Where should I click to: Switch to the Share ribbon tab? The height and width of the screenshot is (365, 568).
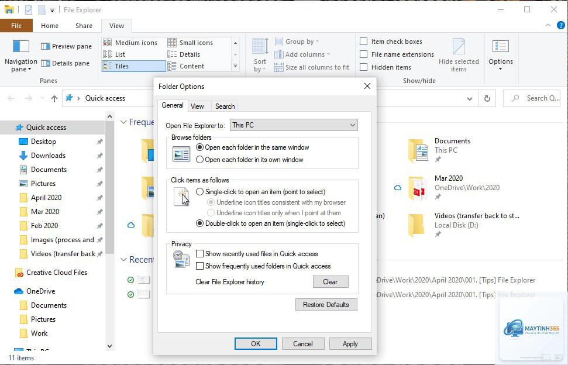pyautogui.click(x=84, y=26)
